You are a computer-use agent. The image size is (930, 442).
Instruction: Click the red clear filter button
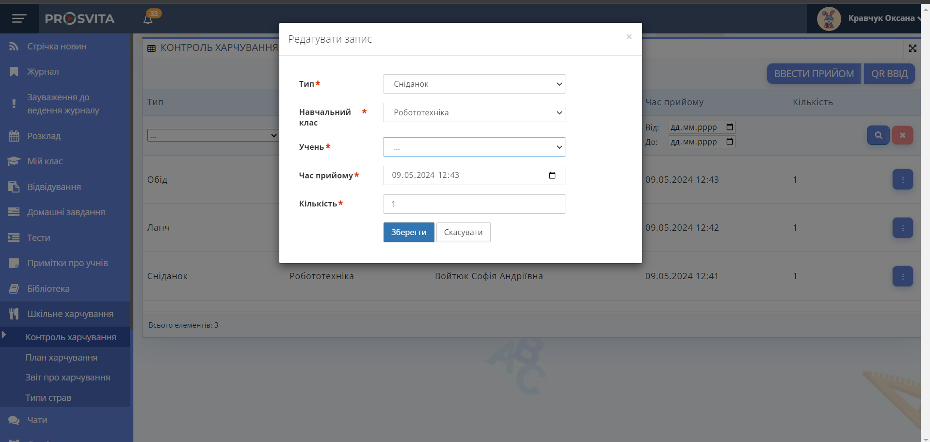(x=902, y=135)
